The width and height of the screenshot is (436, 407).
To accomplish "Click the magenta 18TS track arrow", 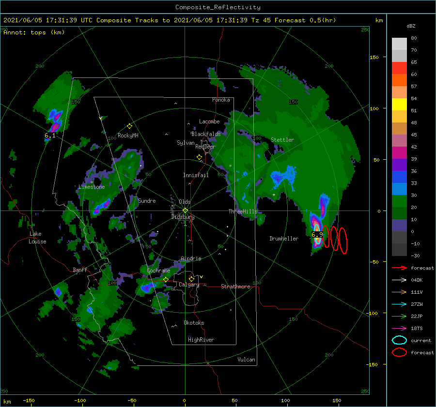I will click(399, 328).
